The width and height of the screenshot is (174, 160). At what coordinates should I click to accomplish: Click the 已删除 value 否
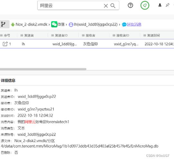click(16, 153)
